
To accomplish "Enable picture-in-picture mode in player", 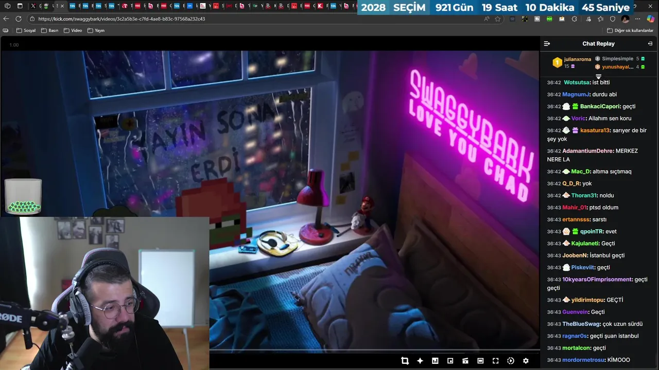I will click(x=450, y=361).
